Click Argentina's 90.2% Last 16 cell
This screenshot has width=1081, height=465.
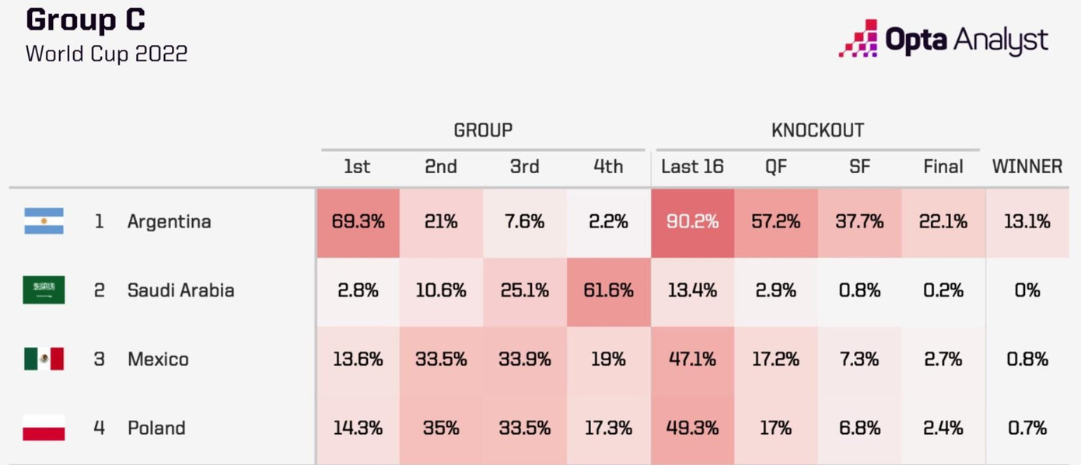tap(692, 222)
